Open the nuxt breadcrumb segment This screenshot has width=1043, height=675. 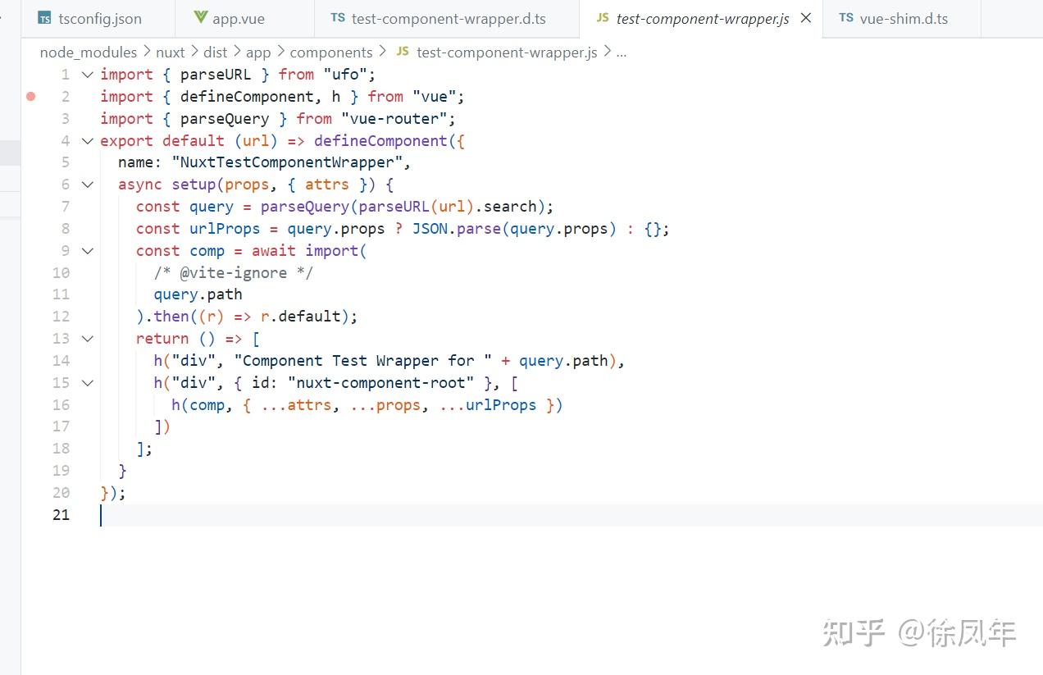[171, 52]
